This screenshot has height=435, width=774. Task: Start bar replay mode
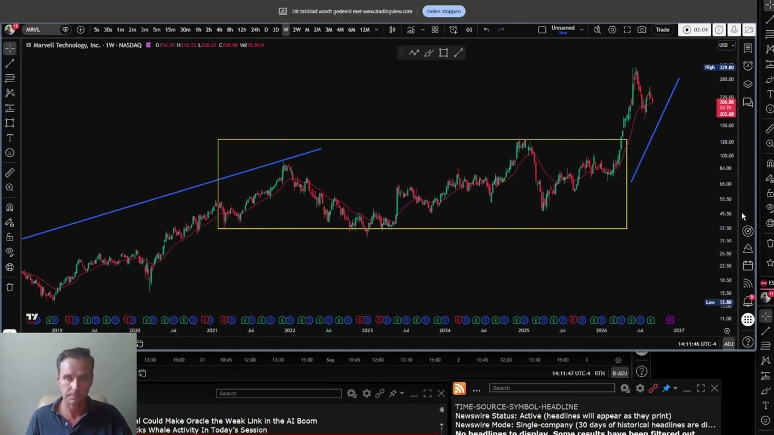coord(469,30)
